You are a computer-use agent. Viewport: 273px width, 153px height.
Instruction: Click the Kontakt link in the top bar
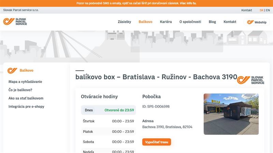[246, 10]
